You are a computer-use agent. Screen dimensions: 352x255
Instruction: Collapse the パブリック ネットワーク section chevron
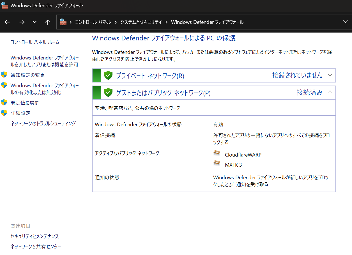(330, 92)
